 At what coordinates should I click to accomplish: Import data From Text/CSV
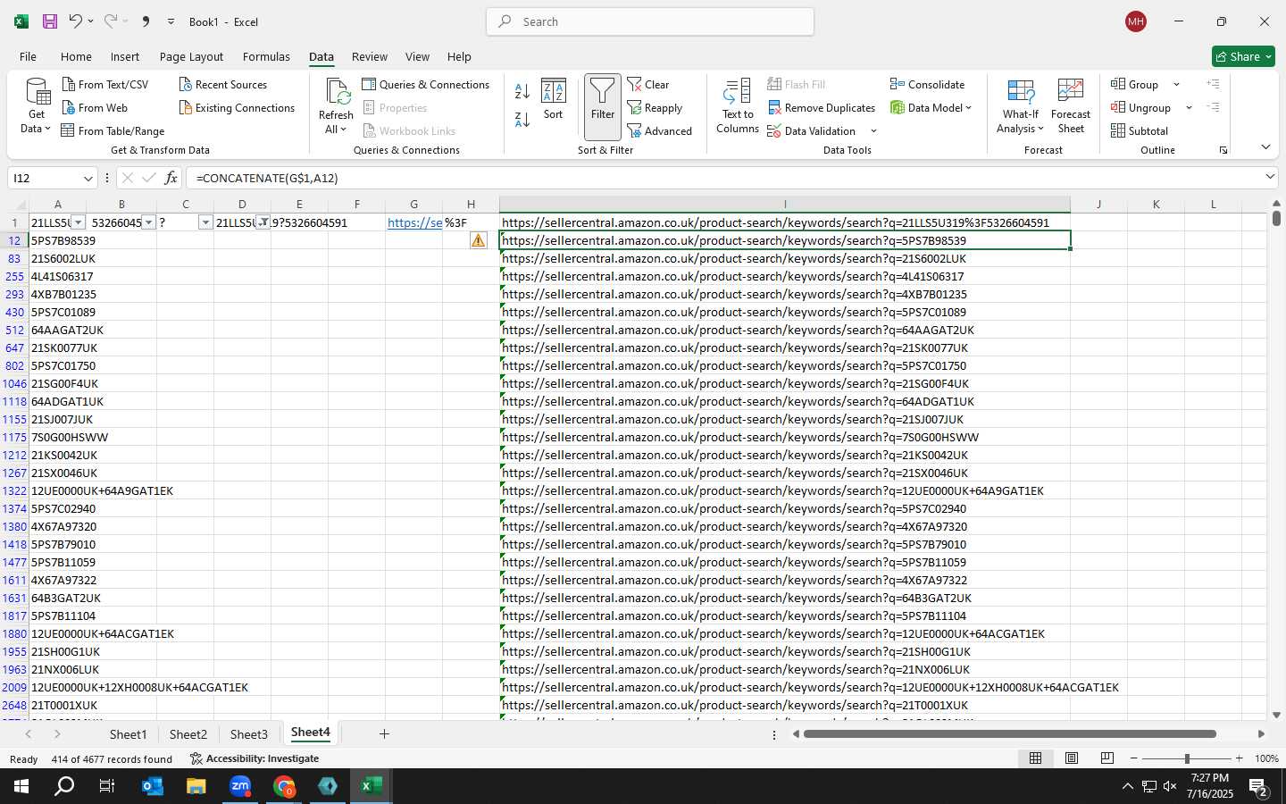pyautogui.click(x=105, y=84)
